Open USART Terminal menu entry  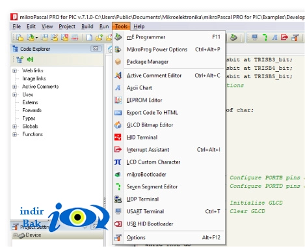169,212
